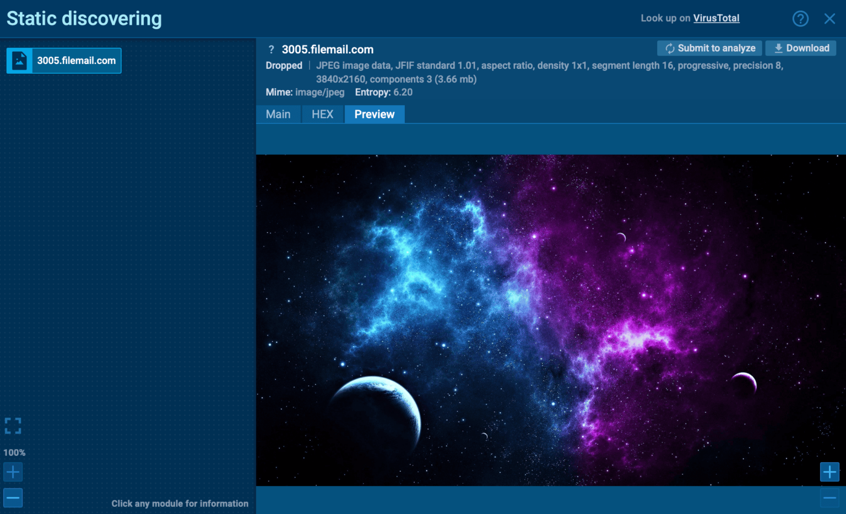Download the dropped file
The height and width of the screenshot is (514, 846).
pyautogui.click(x=801, y=48)
